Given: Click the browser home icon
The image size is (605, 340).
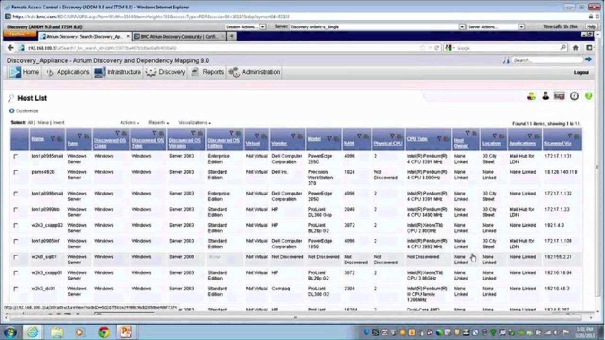Looking at the screenshot, I should pos(576,48).
